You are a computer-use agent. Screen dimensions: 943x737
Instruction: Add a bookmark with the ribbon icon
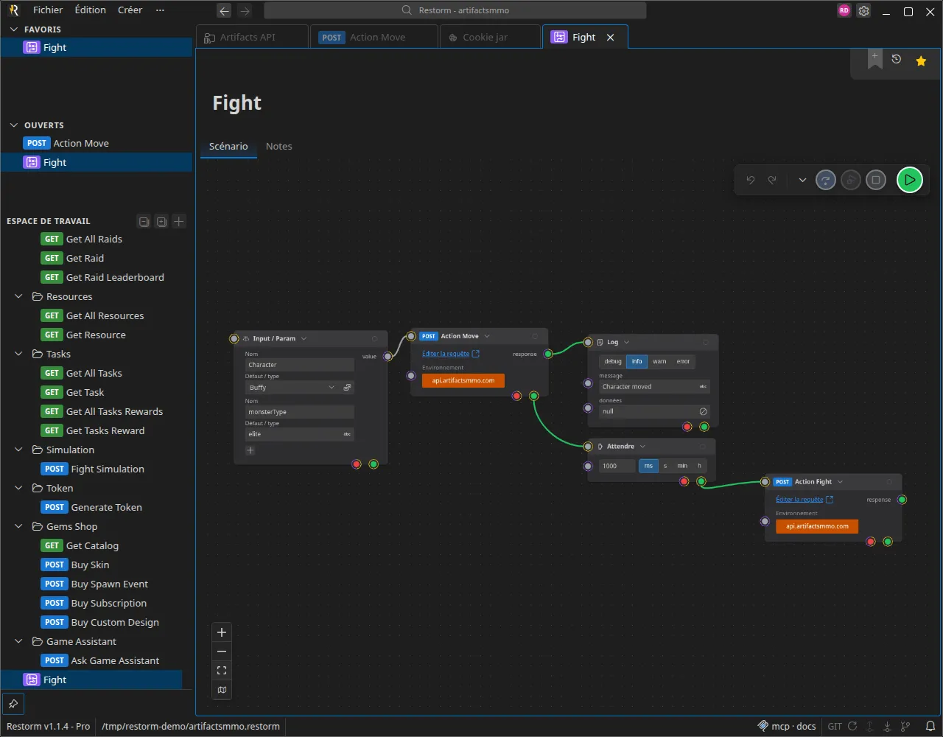[874, 59]
